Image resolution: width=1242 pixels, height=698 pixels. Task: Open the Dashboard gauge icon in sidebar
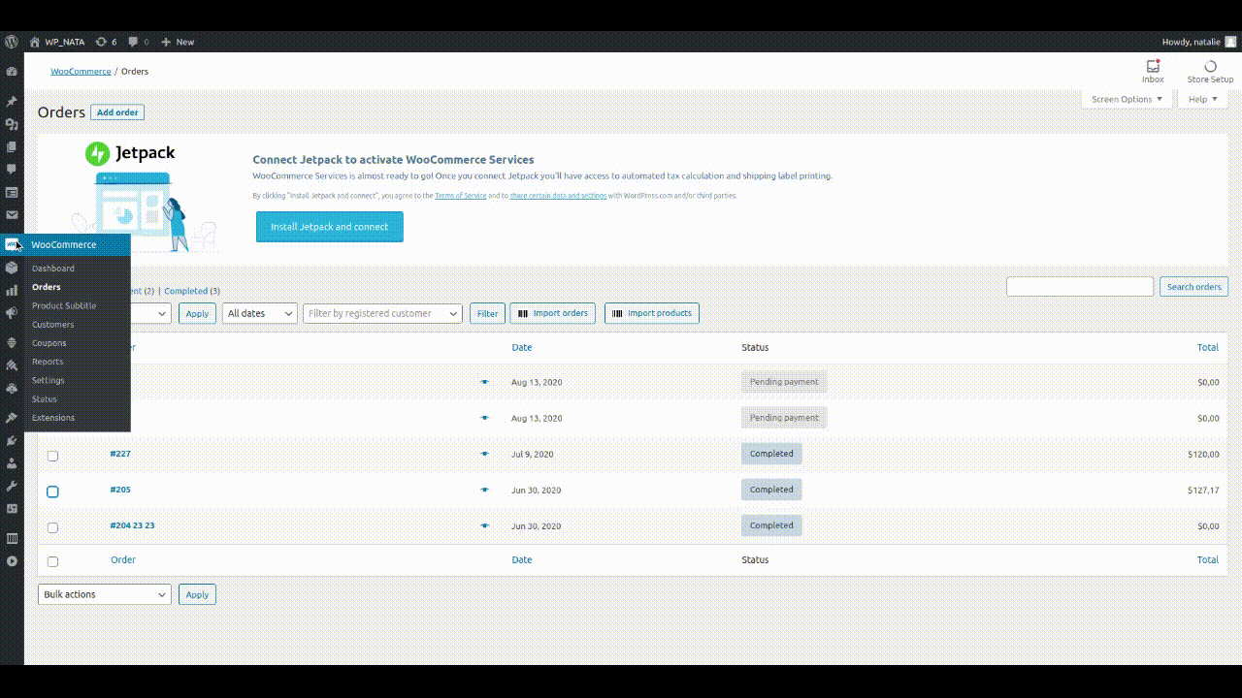coord(12,72)
